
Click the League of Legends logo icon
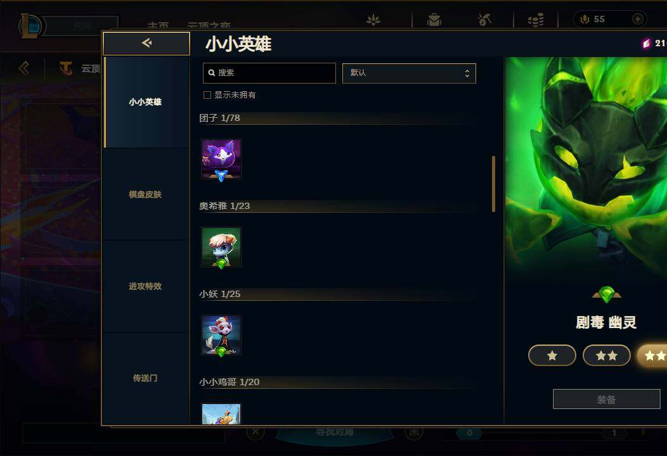coord(30,25)
